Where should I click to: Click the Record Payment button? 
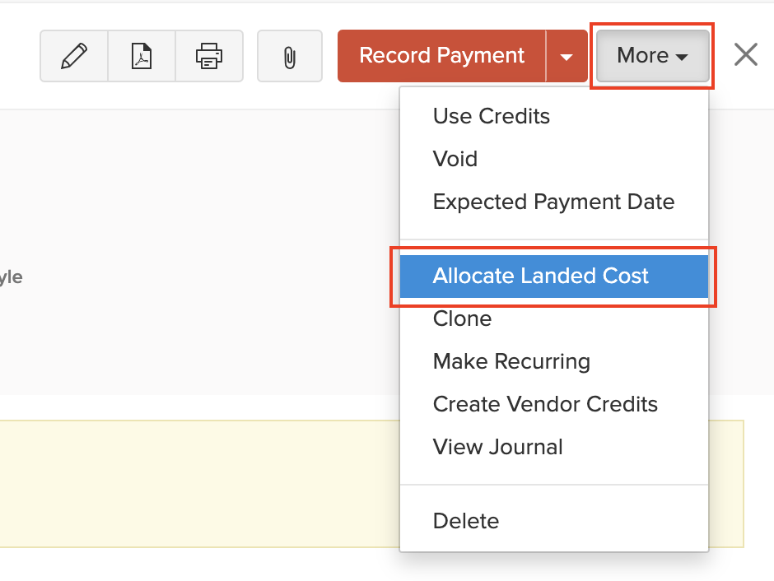441,55
